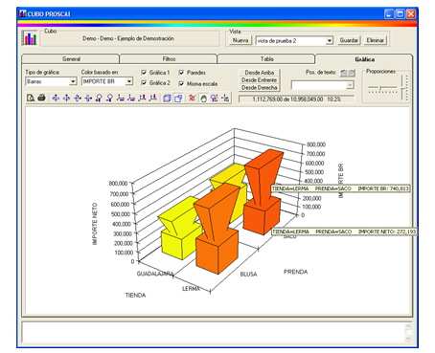Screen dimensions: 435x353
Task: Click the horizontal Proporciones slider
Action: 382,88
